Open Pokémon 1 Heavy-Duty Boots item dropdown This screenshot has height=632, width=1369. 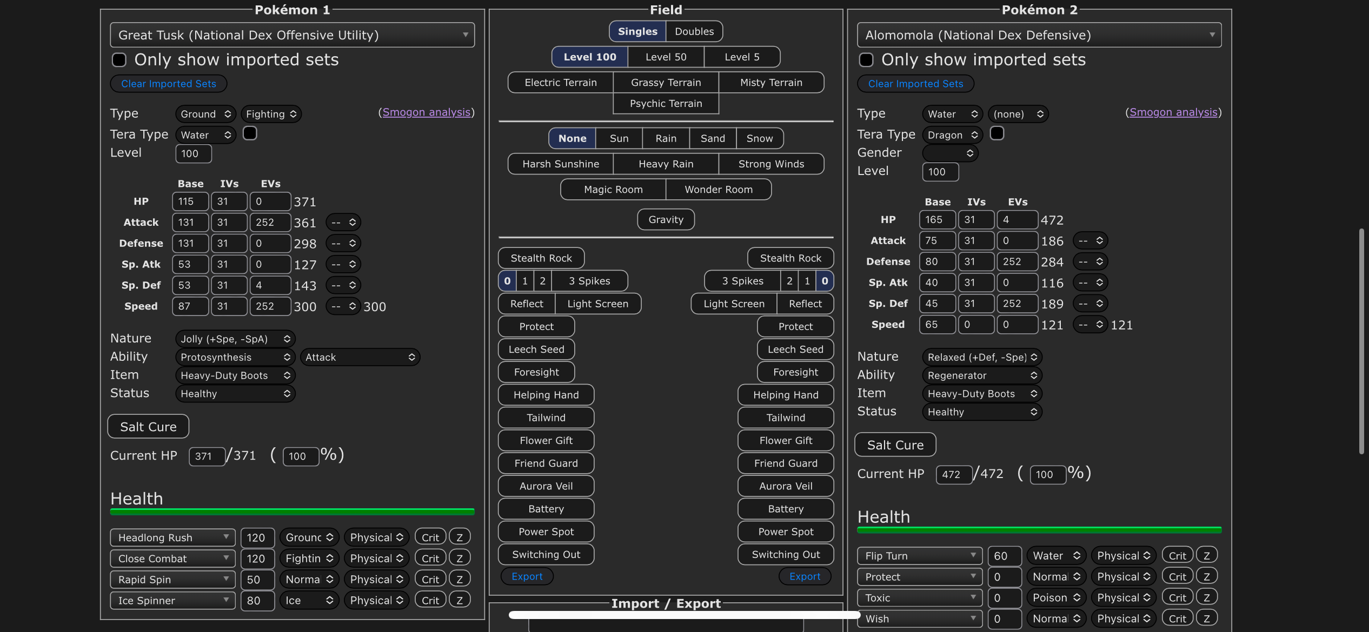tap(235, 376)
